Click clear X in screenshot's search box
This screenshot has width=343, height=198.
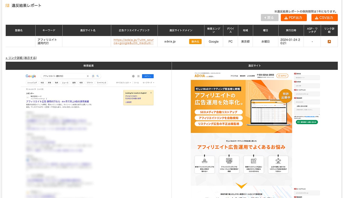pyautogui.click(x=88, y=76)
